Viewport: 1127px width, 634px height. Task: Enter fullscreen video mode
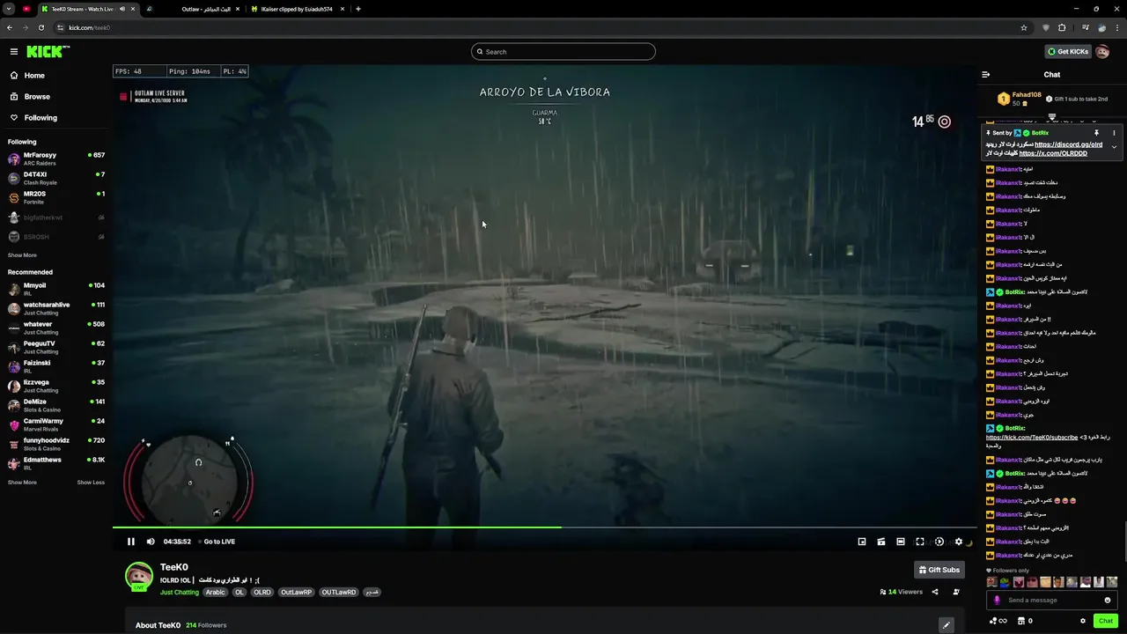point(920,542)
